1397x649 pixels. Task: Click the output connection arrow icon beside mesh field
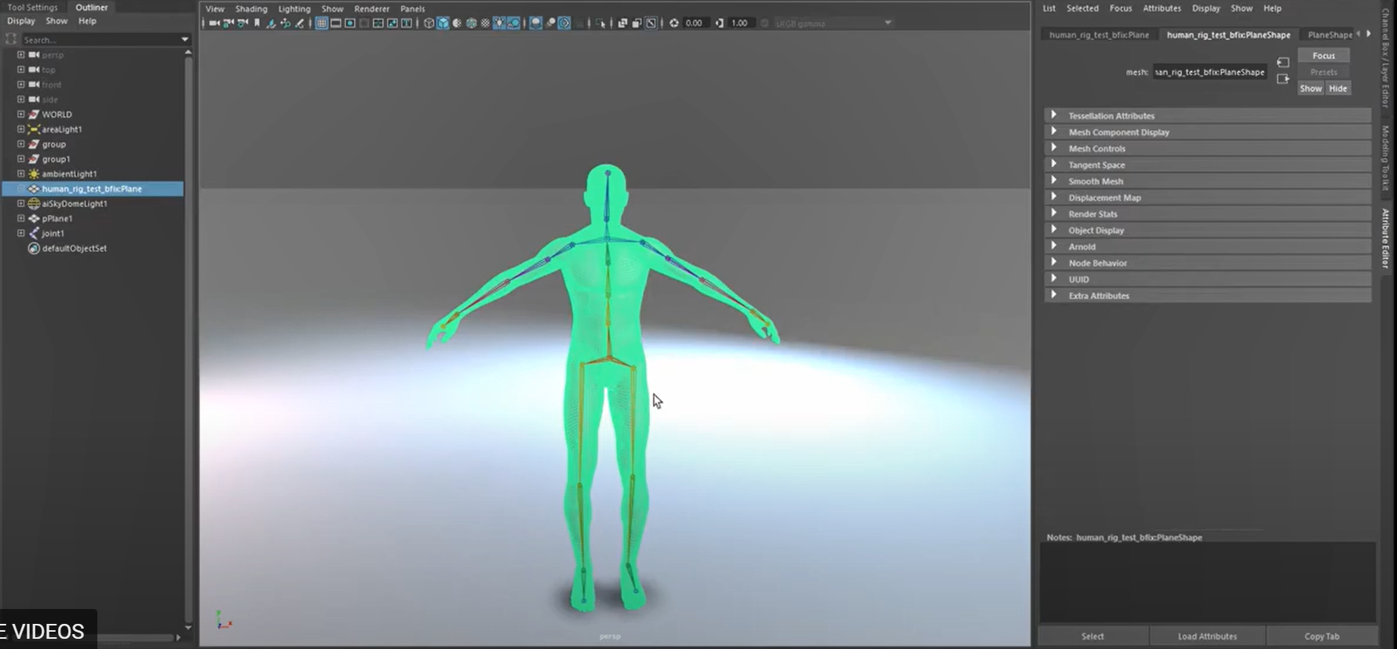point(1283,79)
